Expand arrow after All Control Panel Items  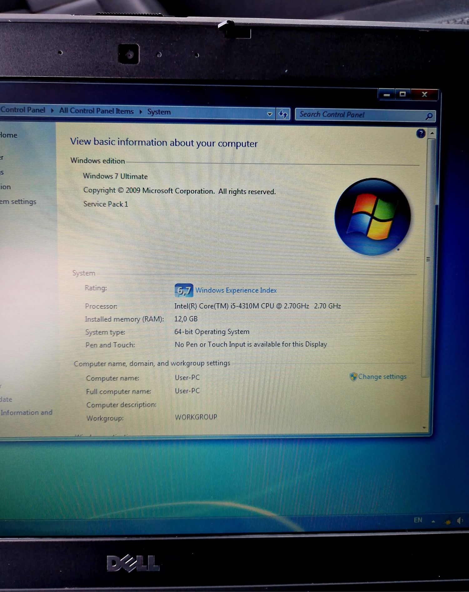click(141, 112)
